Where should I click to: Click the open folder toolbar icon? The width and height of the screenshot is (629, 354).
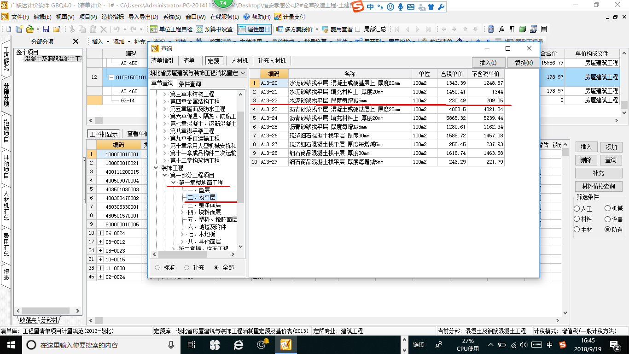click(29, 29)
